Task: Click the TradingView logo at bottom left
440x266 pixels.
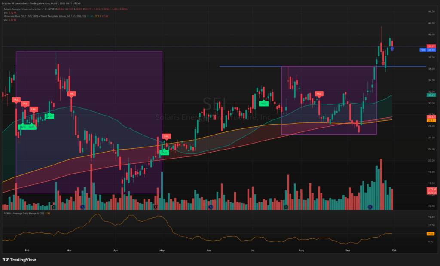Action: click(19, 260)
